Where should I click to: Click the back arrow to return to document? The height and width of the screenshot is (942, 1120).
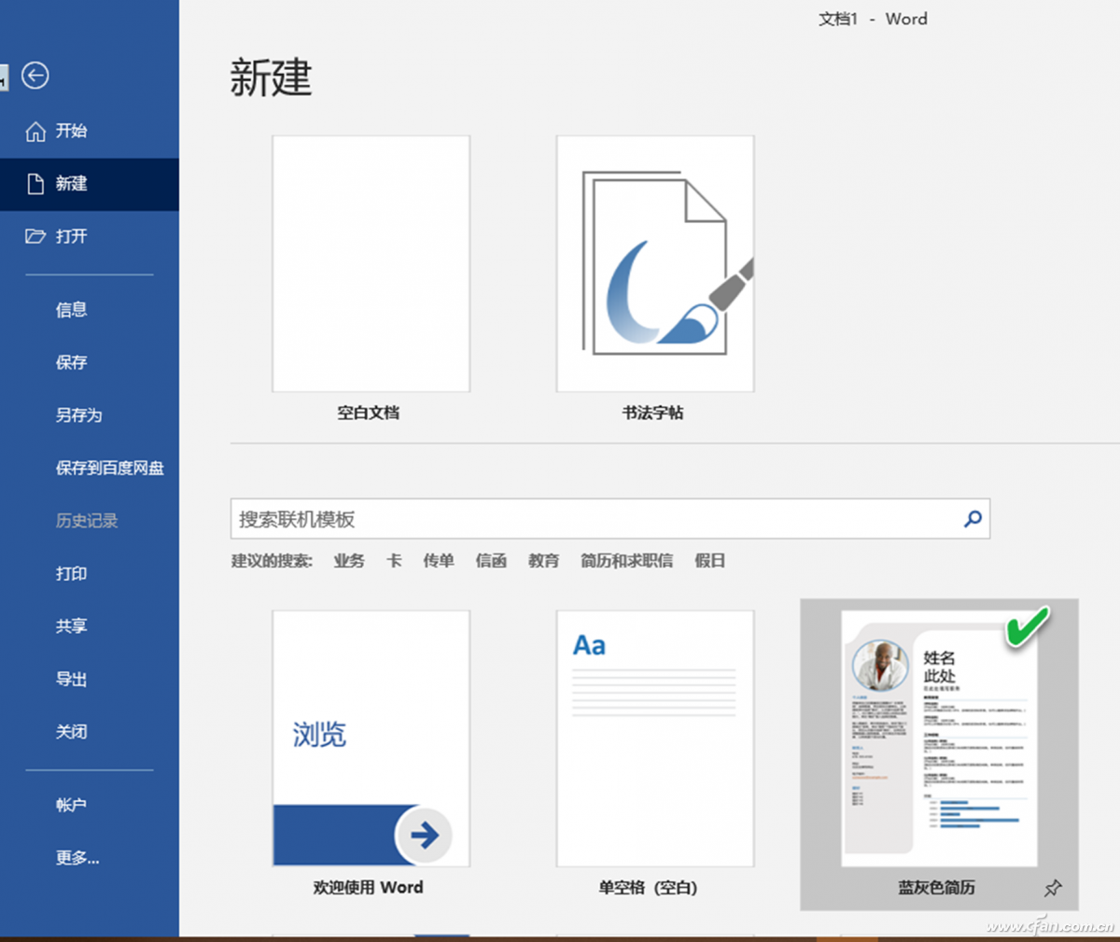click(x=35, y=76)
